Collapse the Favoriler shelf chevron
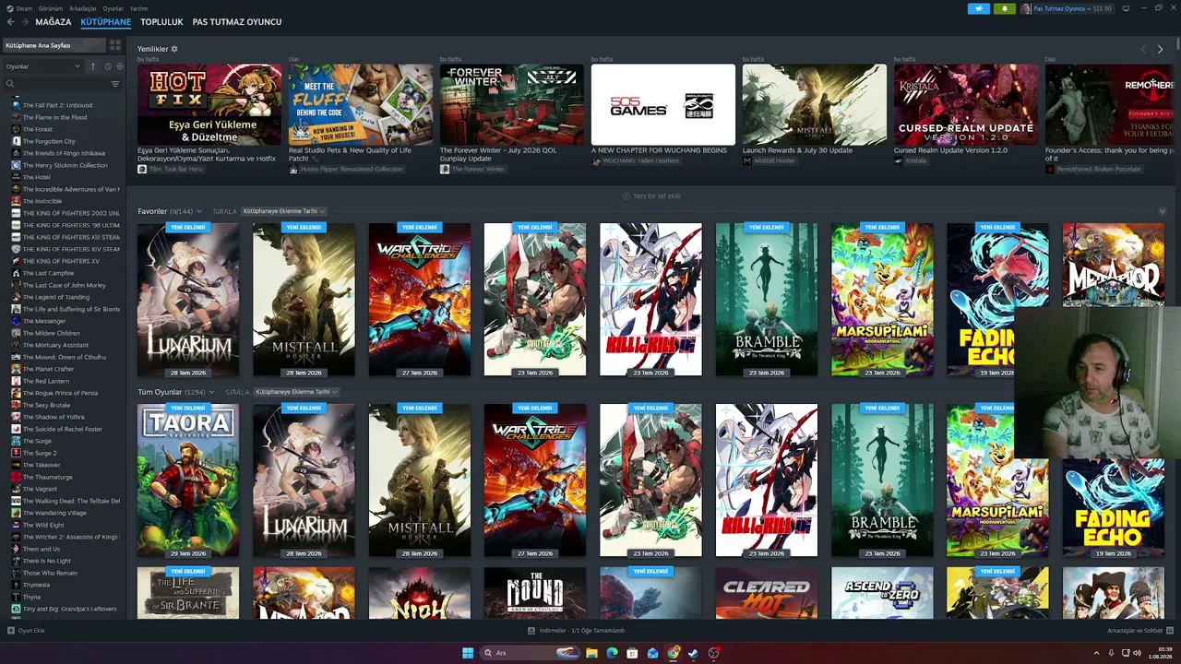Viewport: 1181px width, 664px height. click(1162, 211)
